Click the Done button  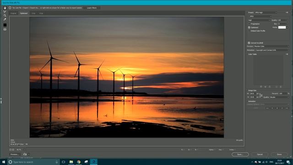tap(279, 154)
